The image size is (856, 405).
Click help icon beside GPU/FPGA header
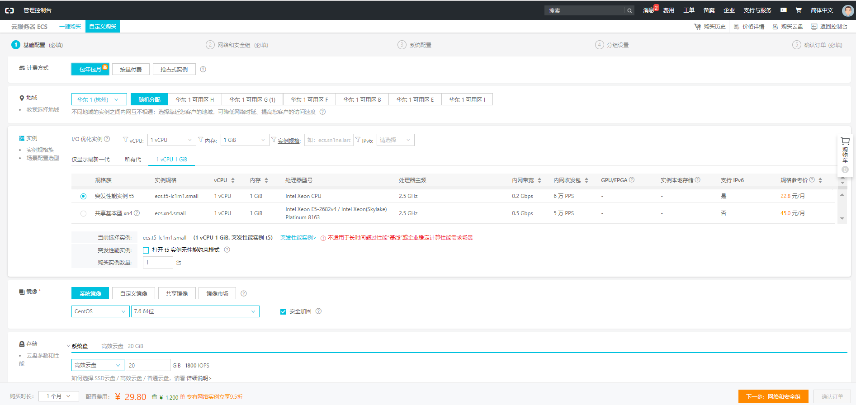(x=632, y=180)
